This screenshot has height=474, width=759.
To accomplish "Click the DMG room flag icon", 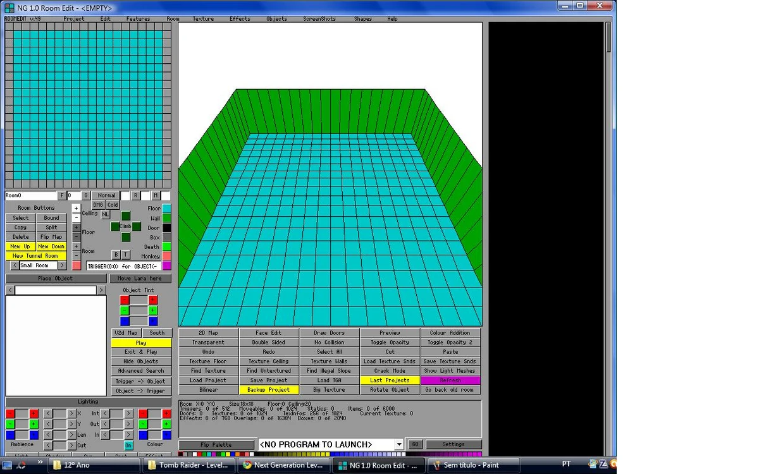I will [x=98, y=205].
